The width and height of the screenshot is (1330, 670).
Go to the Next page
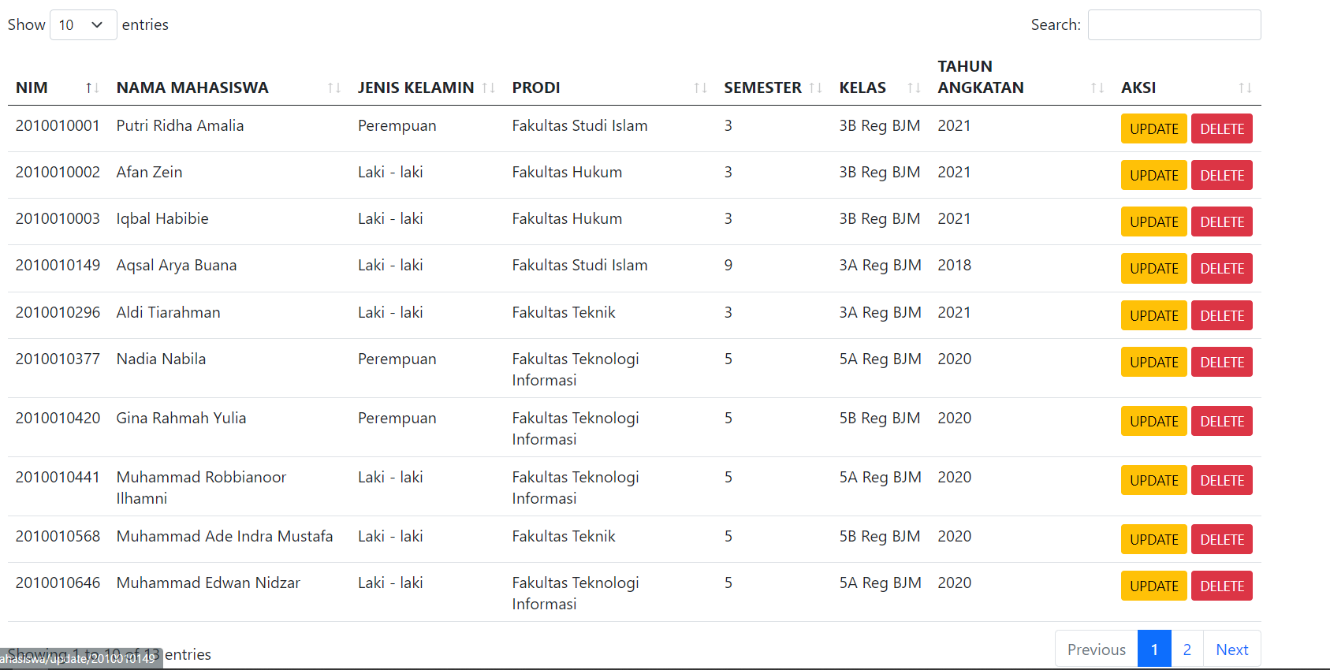coord(1231,649)
